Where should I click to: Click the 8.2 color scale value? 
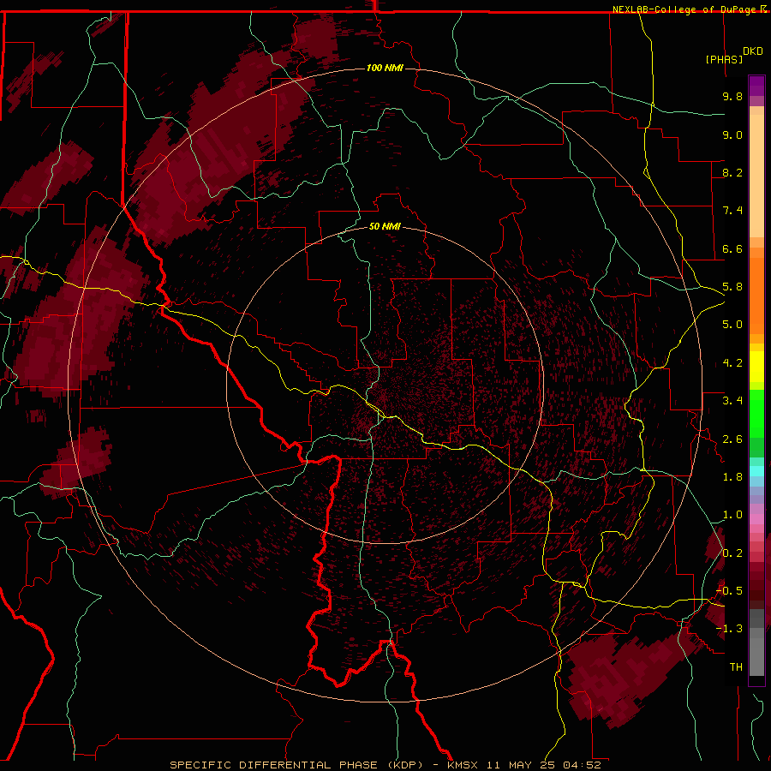click(x=732, y=172)
